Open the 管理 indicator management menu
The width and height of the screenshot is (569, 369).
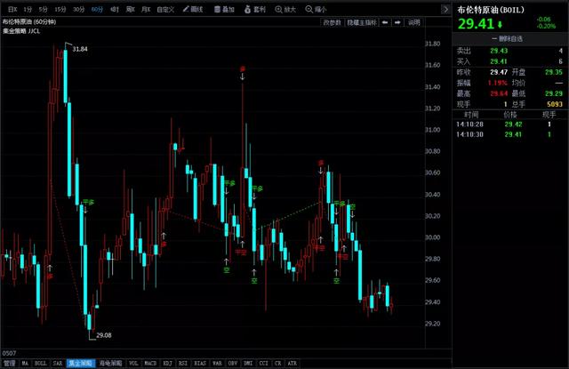[x=10, y=363]
